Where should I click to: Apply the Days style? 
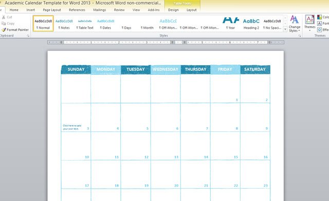click(x=126, y=24)
